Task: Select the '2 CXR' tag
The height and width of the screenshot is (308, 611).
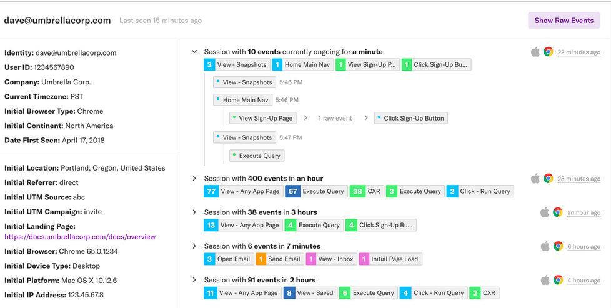Action: (484, 293)
